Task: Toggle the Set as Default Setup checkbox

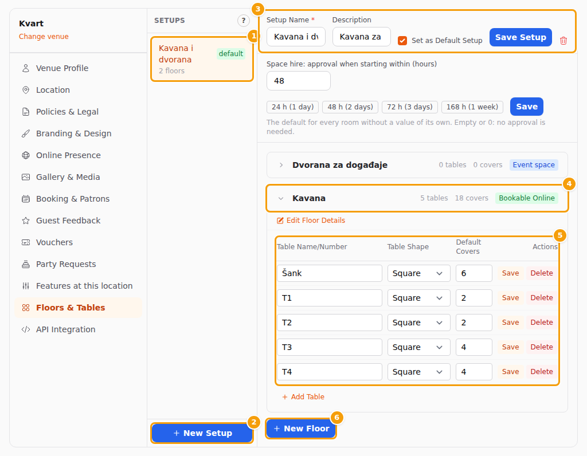Action: tap(402, 41)
